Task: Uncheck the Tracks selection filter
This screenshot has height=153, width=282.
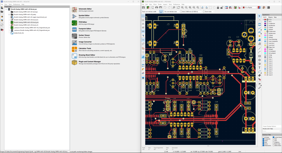Action: click(x=263, y=140)
